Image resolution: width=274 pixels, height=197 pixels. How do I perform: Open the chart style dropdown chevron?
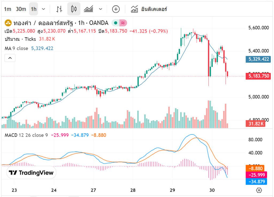click(x=101, y=9)
